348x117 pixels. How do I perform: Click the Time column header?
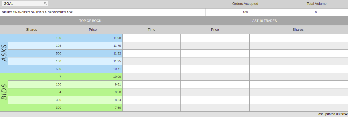(152, 30)
